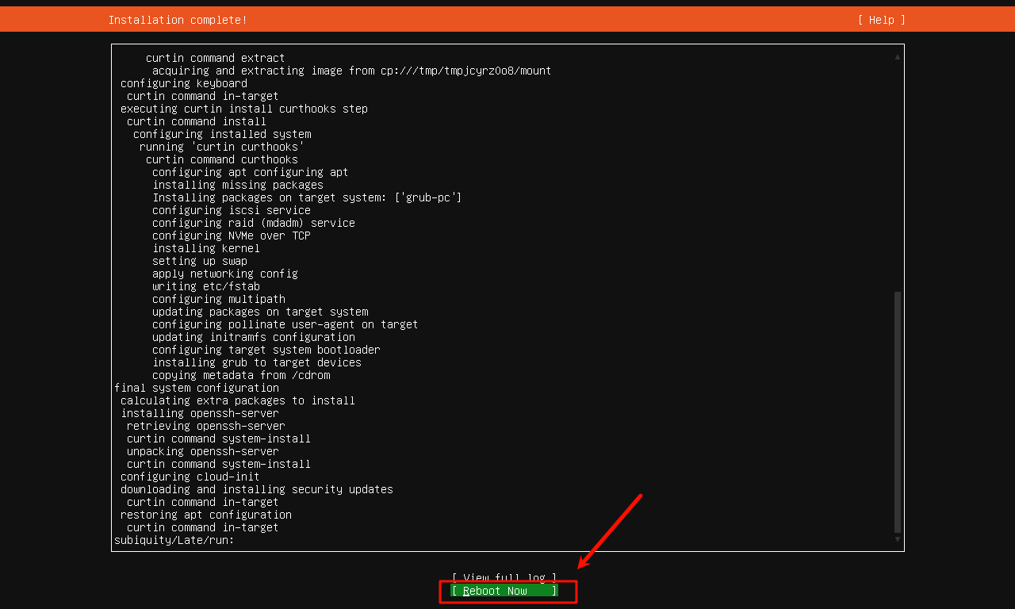Click the 'acquiring and extracting image' log line
The width and height of the screenshot is (1015, 609).
pyautogui.click(x=352, y=71)
